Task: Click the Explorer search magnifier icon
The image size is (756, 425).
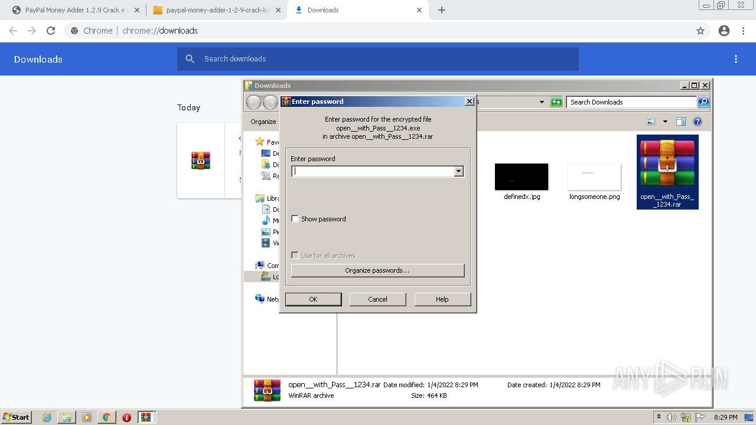Action: [703, 102]
